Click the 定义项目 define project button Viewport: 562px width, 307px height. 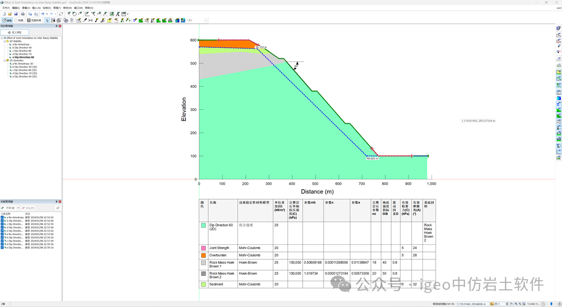(15, 32)
